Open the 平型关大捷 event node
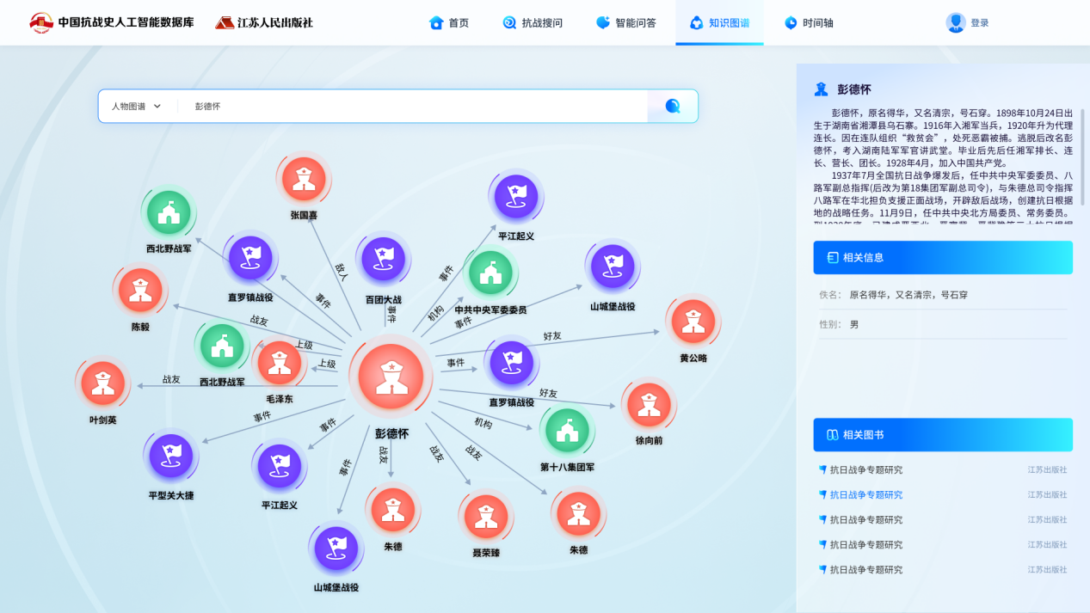This screenshot has width=1090, height=613. pyautogui.click(x=171, y=457)
